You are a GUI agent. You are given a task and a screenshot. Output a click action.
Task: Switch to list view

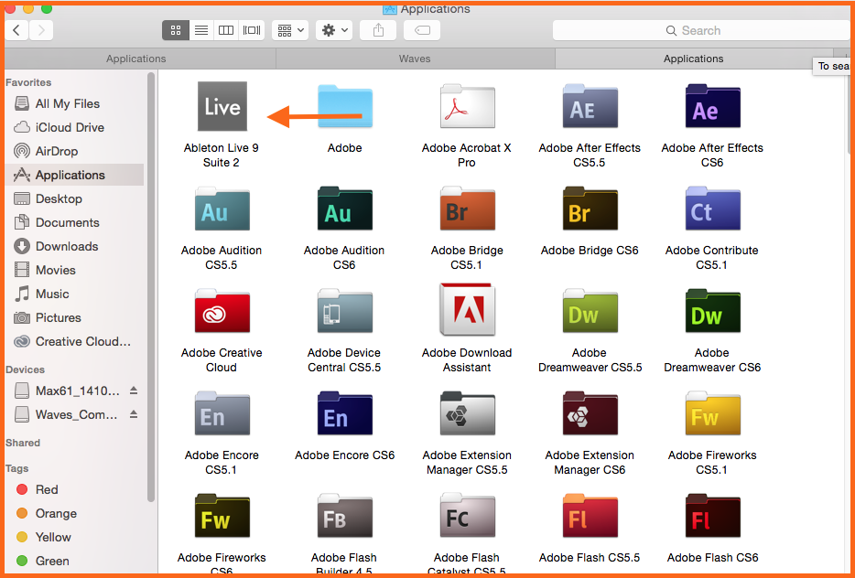200,30
